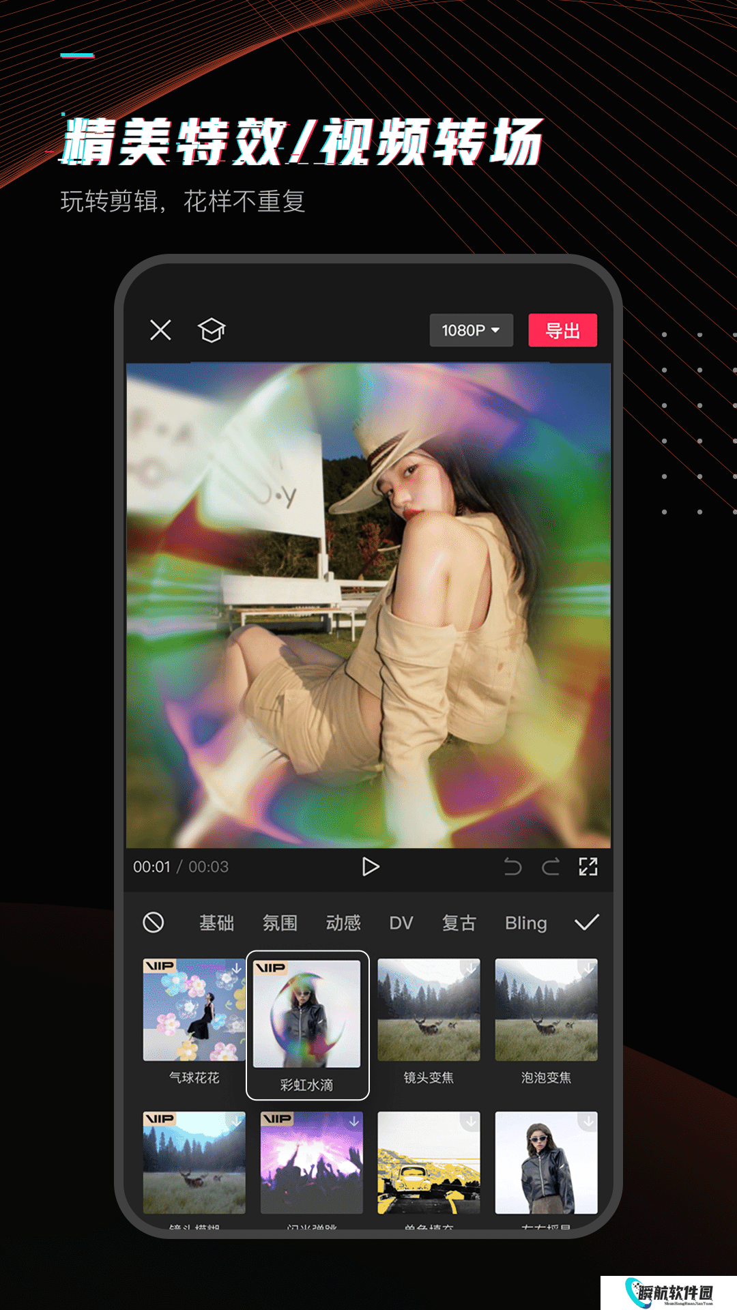Tap the red 导出 export button
The height and width of the screenshot is (1310, 737).
click(x=562, y=330)
